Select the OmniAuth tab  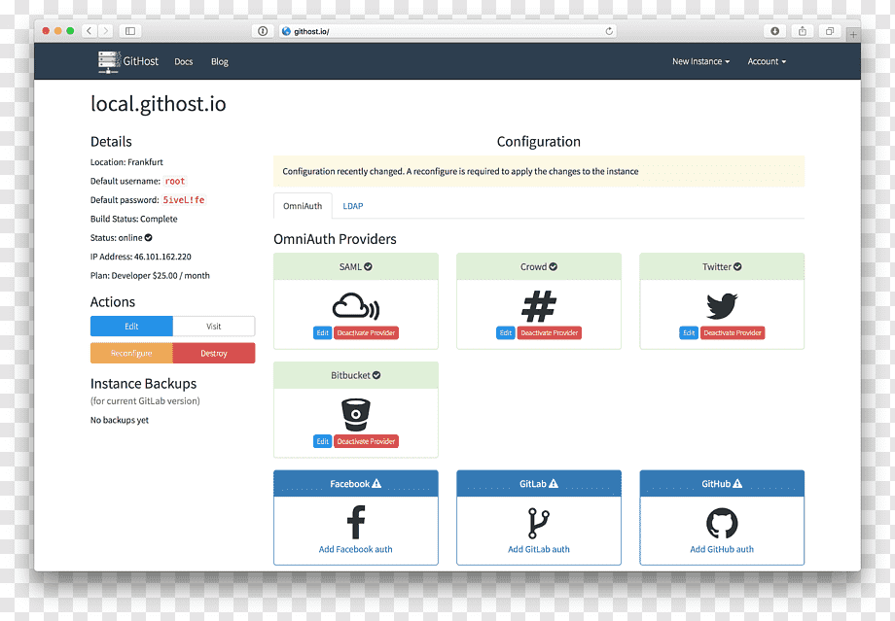[303, 206]
